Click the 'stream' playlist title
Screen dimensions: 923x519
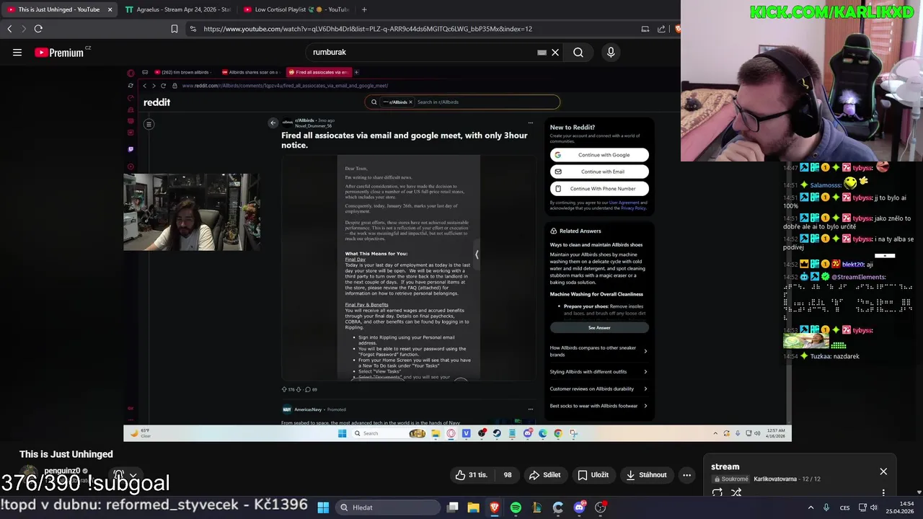[725, 466]
